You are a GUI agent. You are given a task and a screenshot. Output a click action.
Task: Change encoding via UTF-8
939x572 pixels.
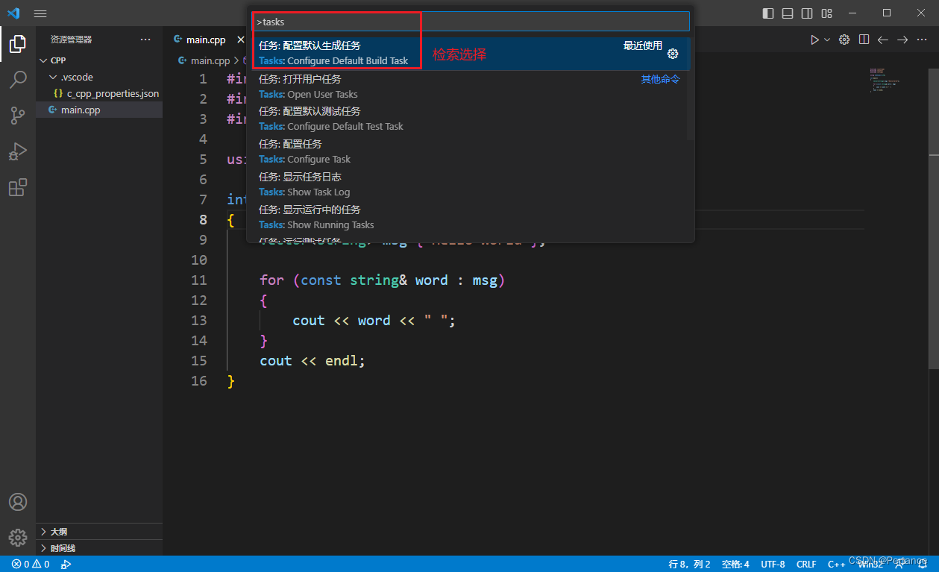[773, 564]
